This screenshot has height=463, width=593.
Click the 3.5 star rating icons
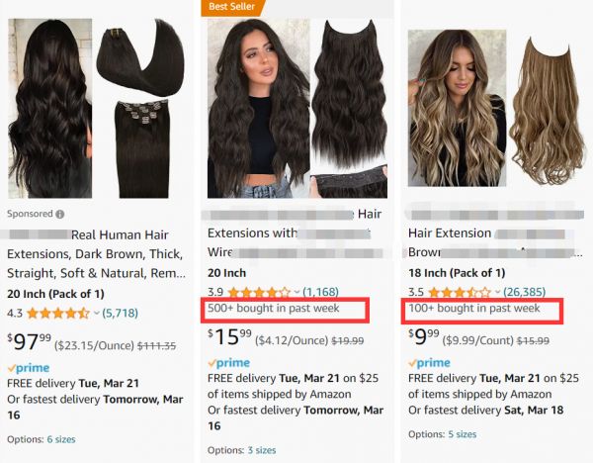coord(460,292)
